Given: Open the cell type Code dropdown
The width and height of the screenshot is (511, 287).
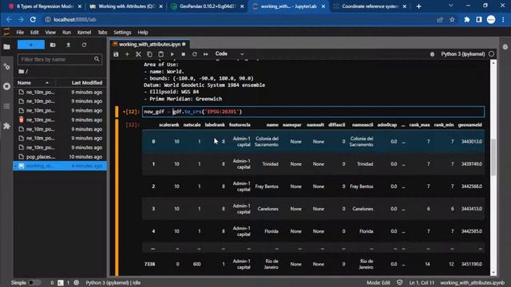Looking at the screenshot, I should [x=229, y=54].
